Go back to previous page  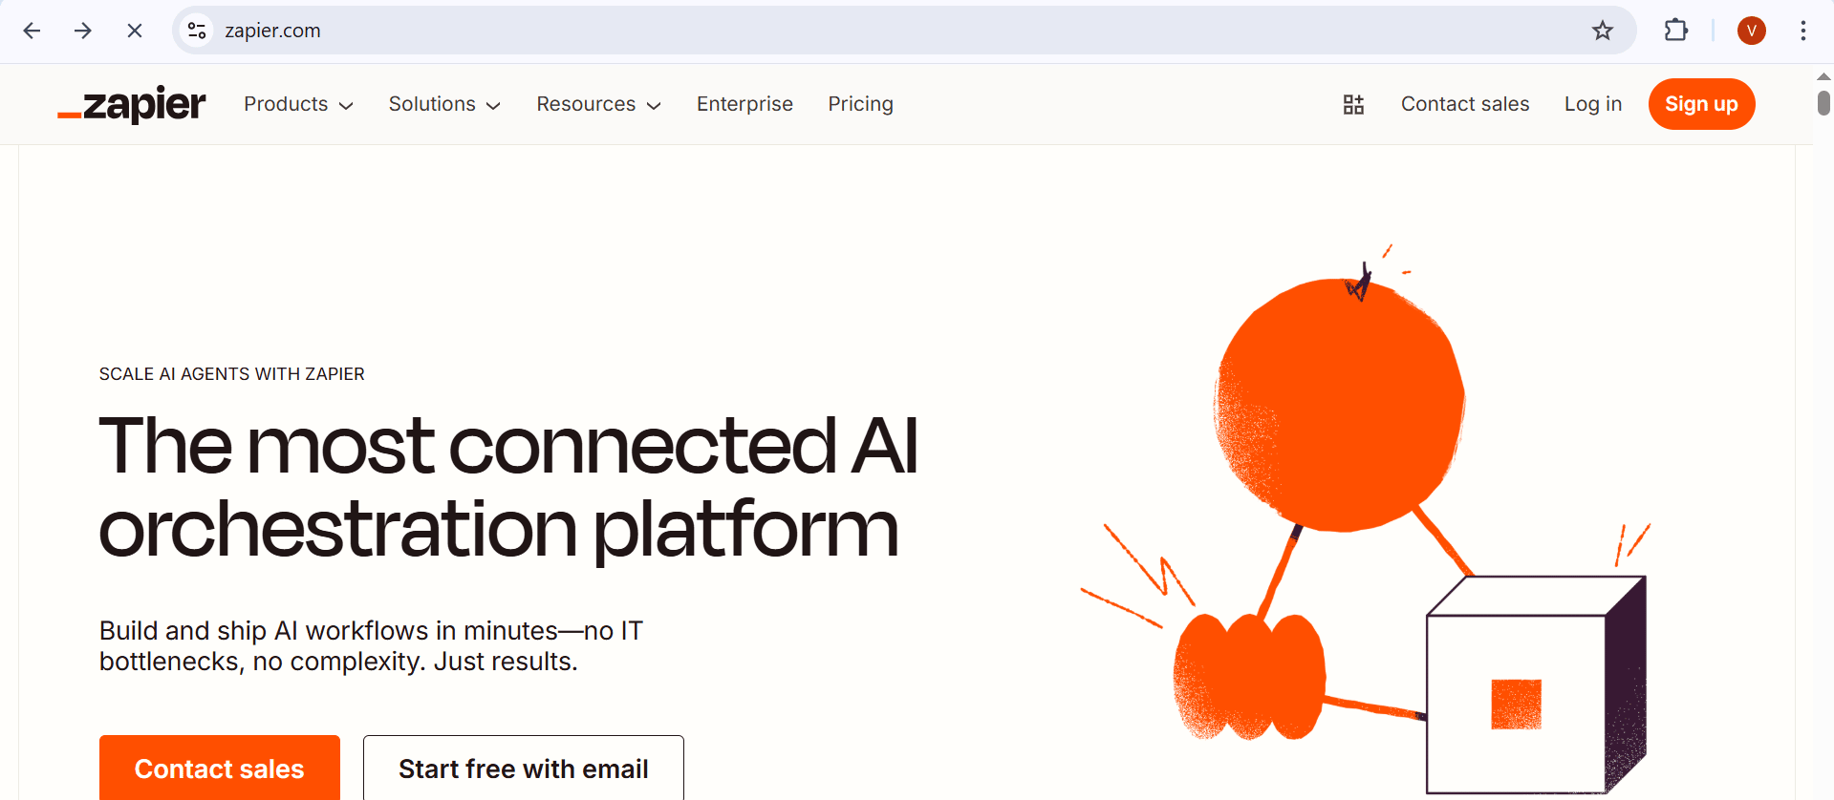click(32, 31)
